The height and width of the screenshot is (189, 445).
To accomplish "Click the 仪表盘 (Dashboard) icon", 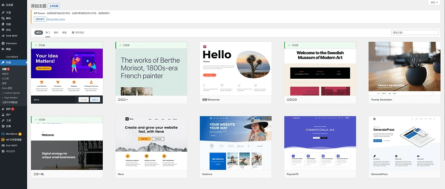I will click(x=3, y=4).
